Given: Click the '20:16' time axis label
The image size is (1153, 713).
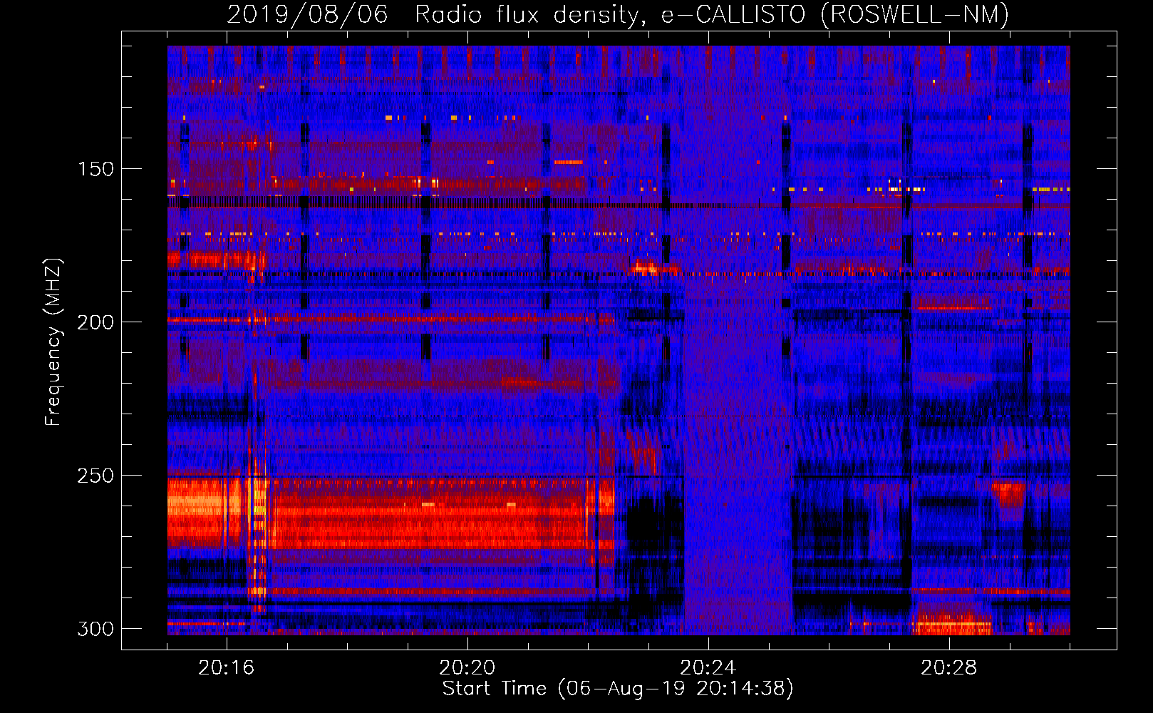Looking at the screenshot, I should [x=227, y=668].
